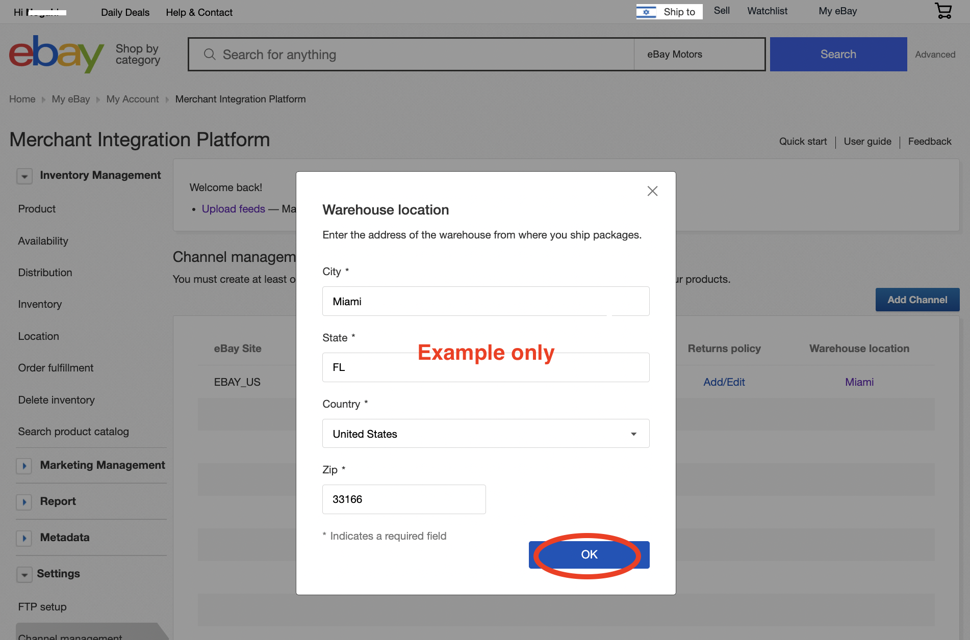The image size is (970, 640).
Task: Open the shopping cart icon
Action: pos(943,11)
